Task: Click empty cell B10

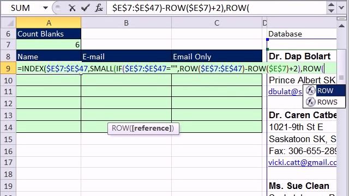Action: click(126, 80)
